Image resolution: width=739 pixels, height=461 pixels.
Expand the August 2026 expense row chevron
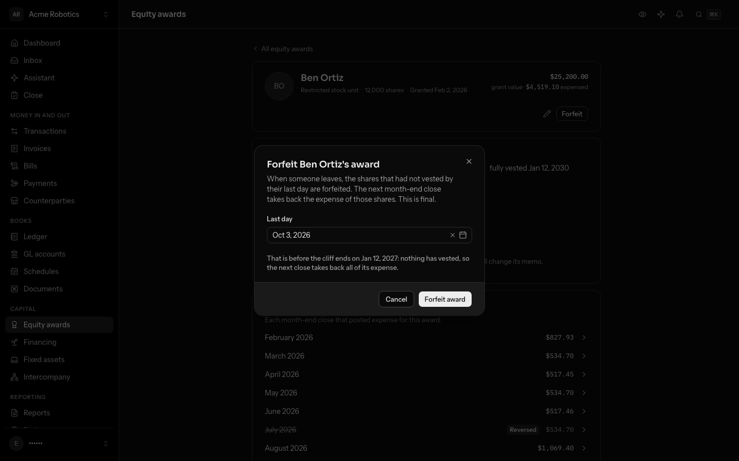[x=584, y=448]
